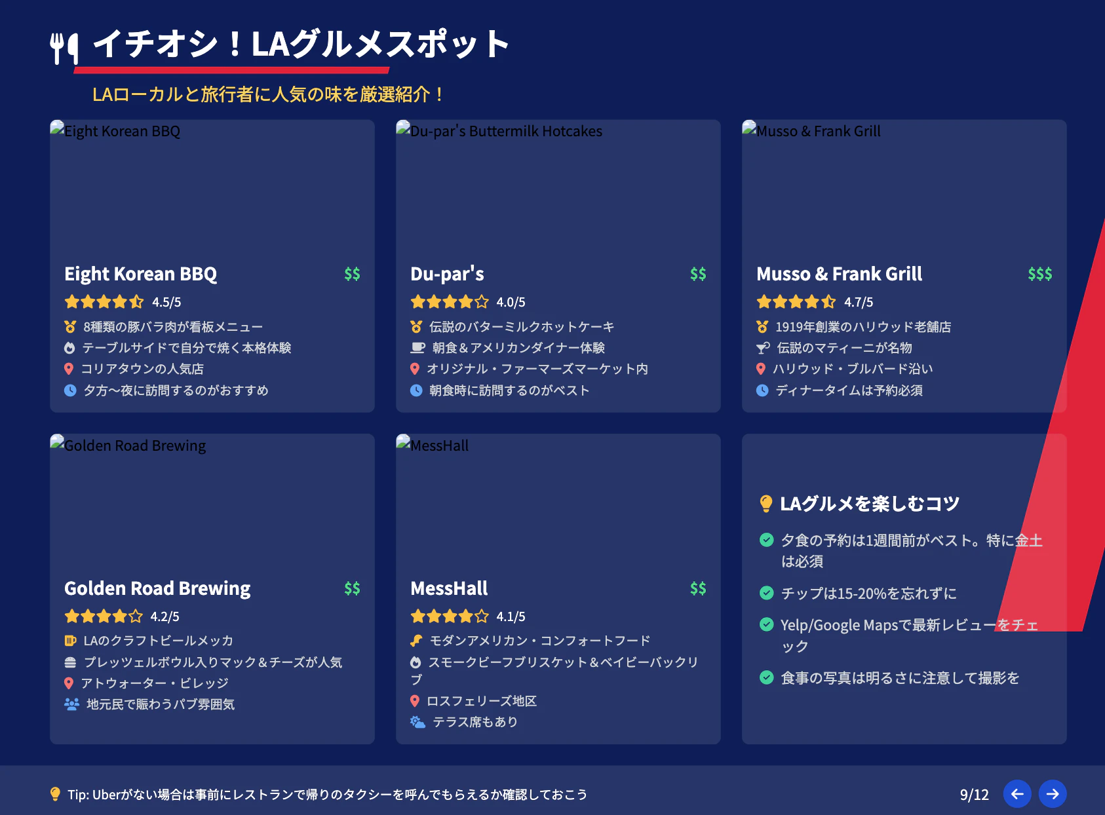Click the clock icon beside 朝食時に訪問するのがベスト
The height and width of the screenshot is (815, 1105).
coord(416,390)
